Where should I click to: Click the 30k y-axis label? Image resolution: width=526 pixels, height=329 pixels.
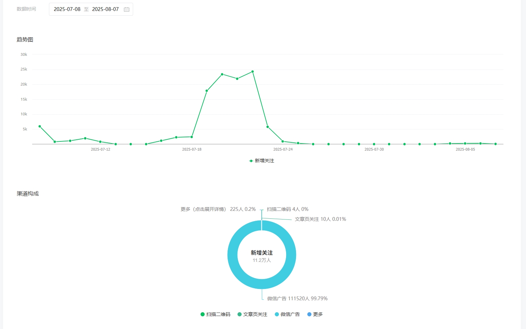[x=24, y=54]
